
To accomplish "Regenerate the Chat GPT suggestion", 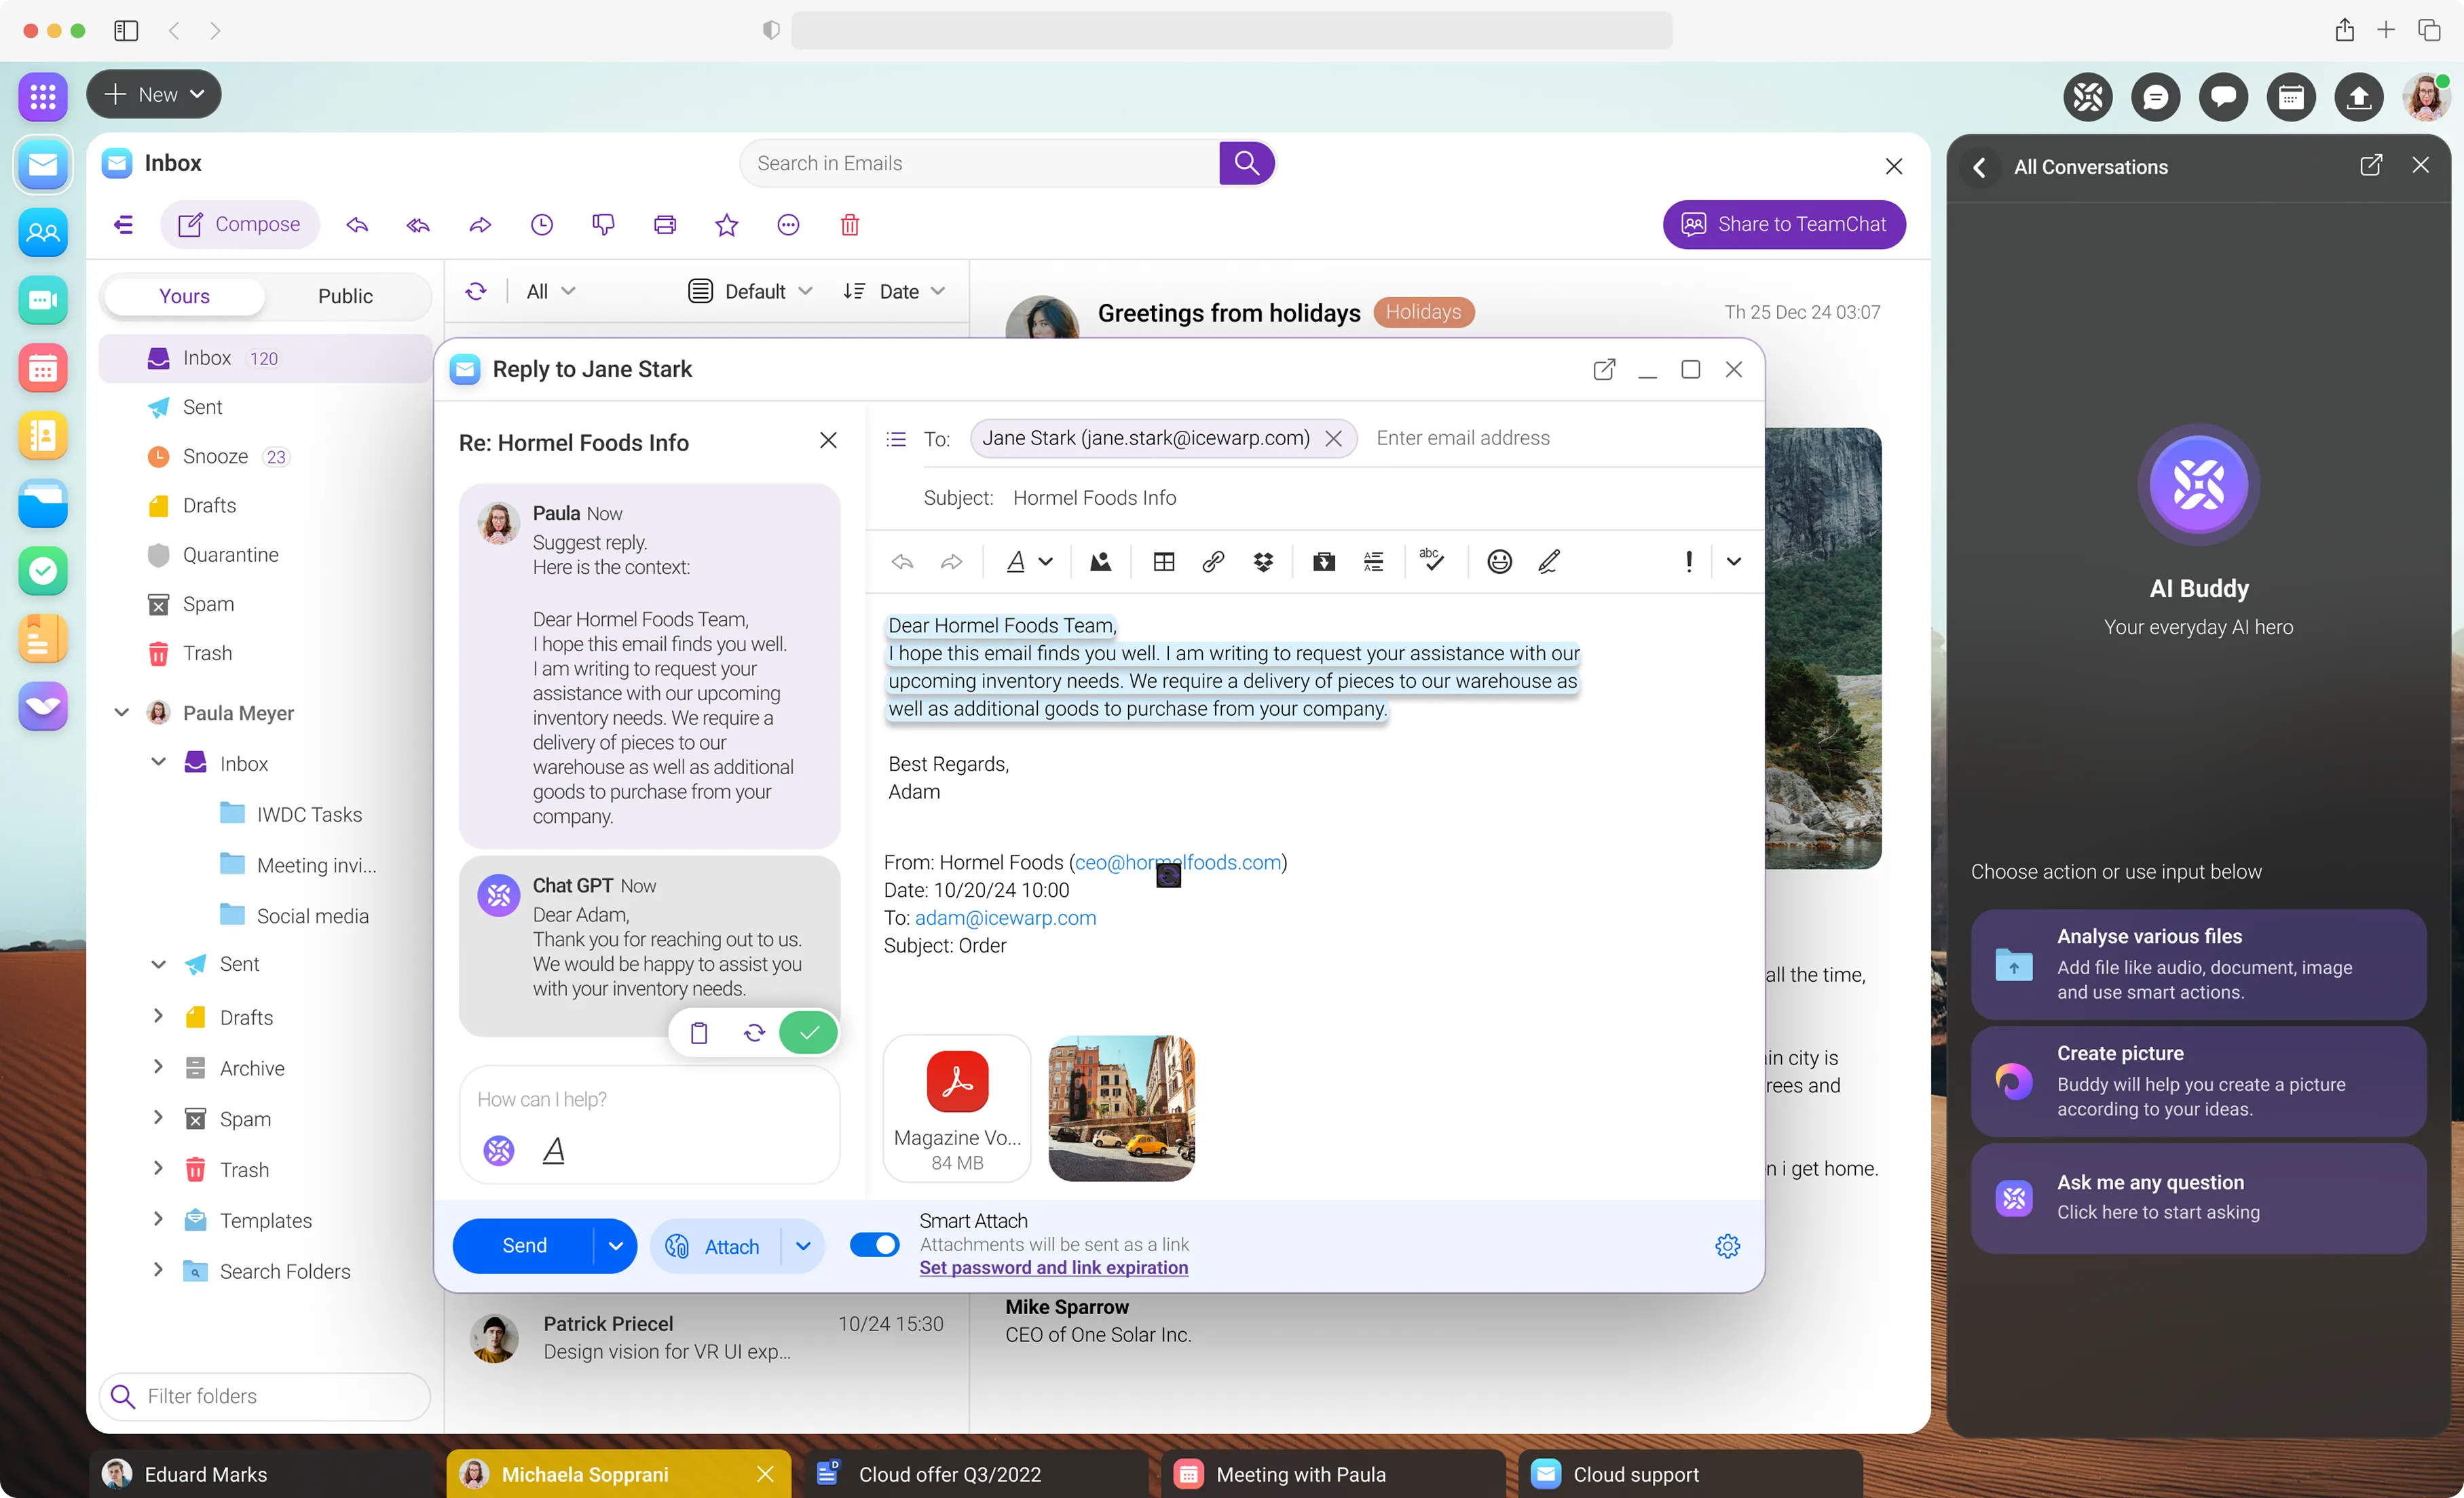I will (x=754, y=1033).
